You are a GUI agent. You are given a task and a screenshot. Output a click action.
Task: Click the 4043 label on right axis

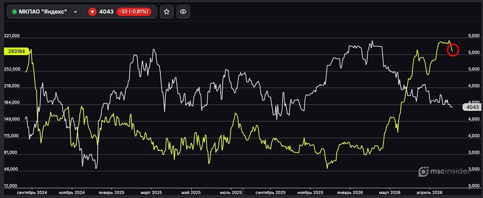coord(471,107)
